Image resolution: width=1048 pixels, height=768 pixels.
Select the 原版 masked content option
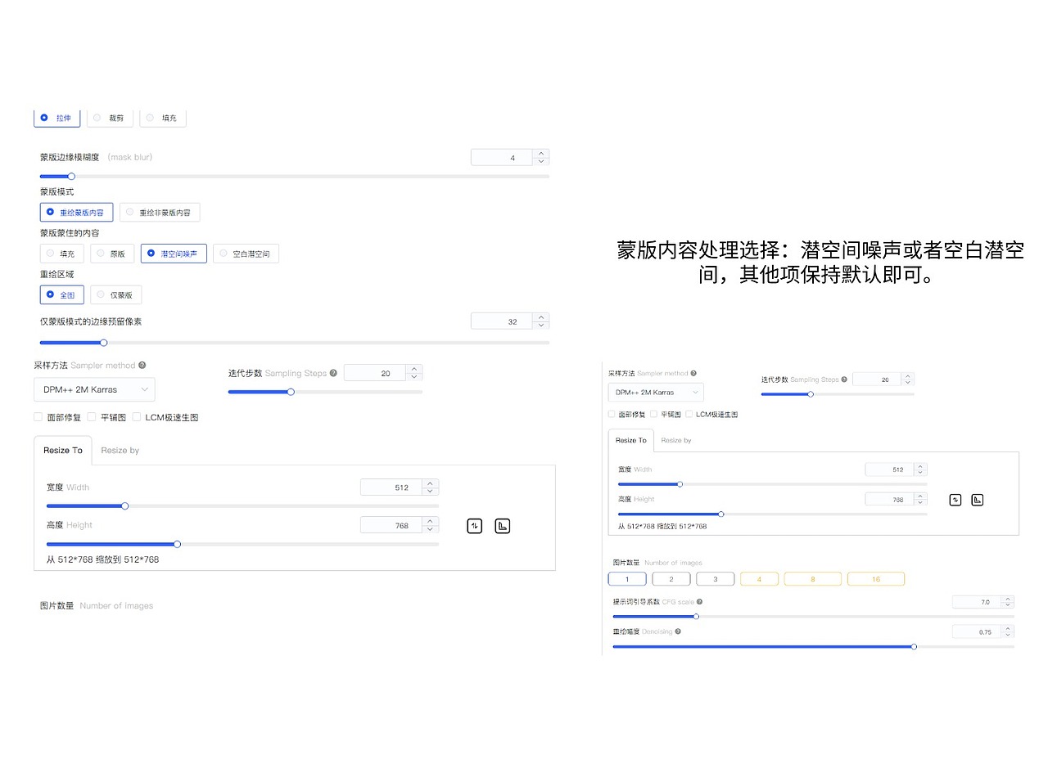111,254
